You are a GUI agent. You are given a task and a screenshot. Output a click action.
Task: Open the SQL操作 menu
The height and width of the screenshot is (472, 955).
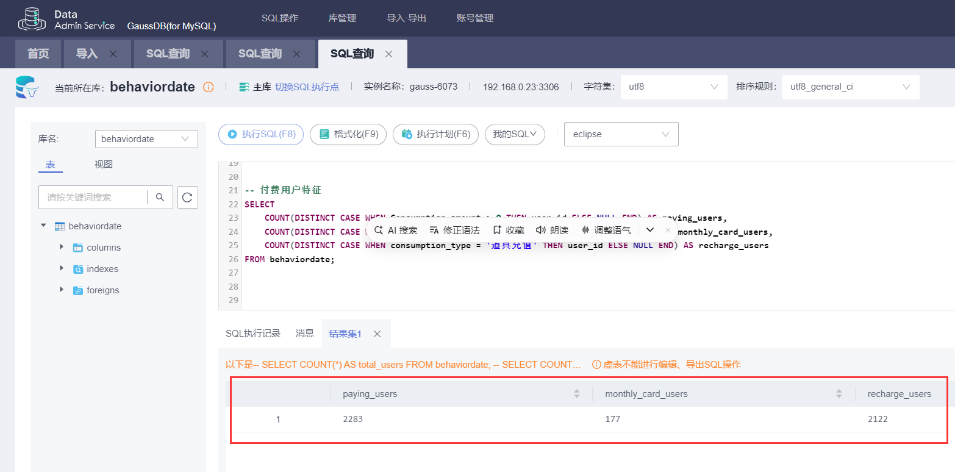(x=280, y=18)
